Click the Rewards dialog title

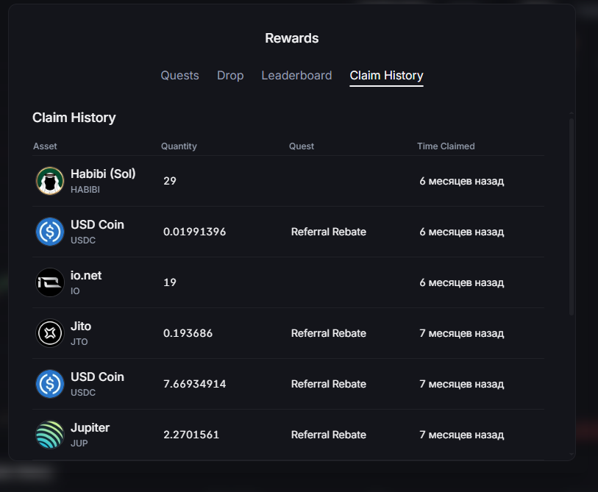pyautogui.click(x=292, y=38)
